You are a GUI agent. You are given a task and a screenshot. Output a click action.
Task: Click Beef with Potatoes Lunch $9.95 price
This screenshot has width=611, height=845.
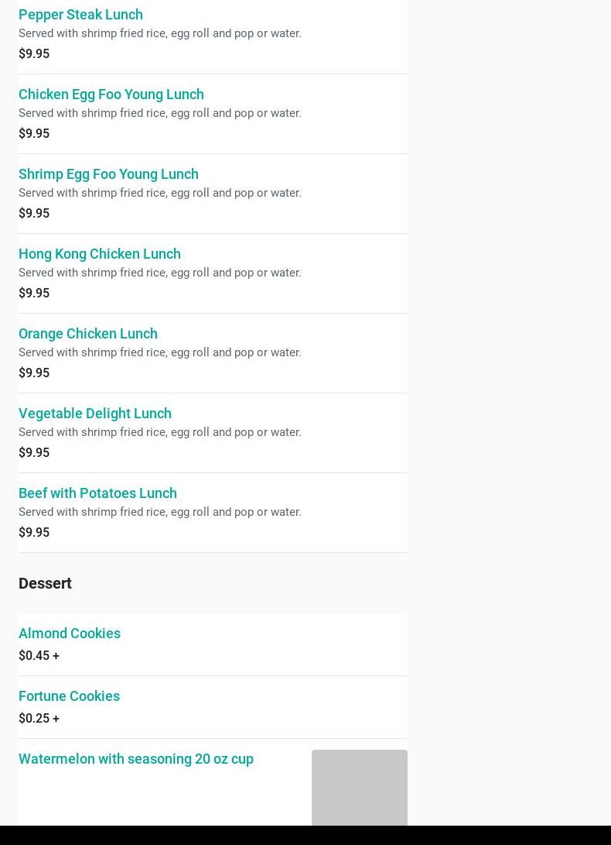coord(34,533)
